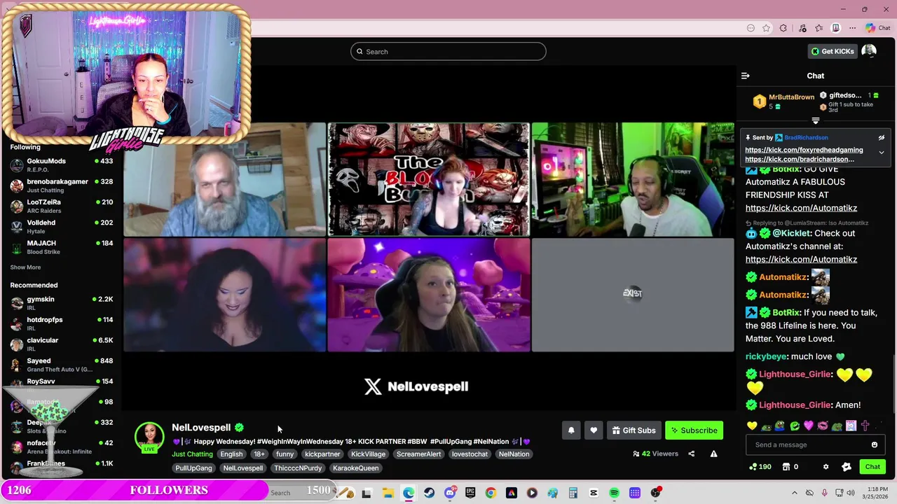897x504 pixels.
Task: Open Sayeed recommended channel
Action: [61, 365]
